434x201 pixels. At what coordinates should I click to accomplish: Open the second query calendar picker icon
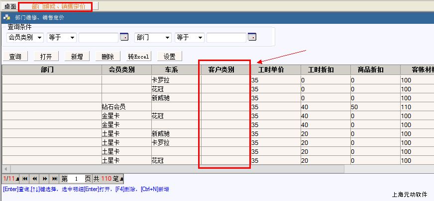(x=252, y=37)
